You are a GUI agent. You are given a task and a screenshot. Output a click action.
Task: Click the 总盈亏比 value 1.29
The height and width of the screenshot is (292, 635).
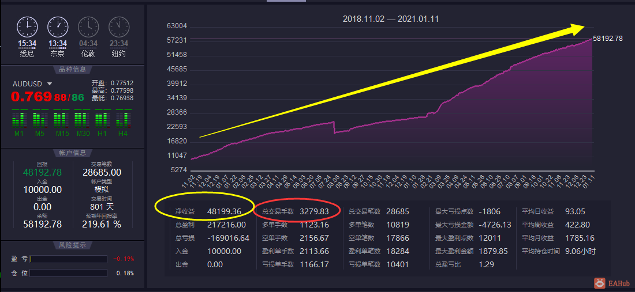[x=487, y=264]
